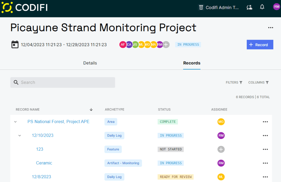Open the Codifi Admin organization selector
This screenshot has width=281, height=182.
click(x=219, y=7)
